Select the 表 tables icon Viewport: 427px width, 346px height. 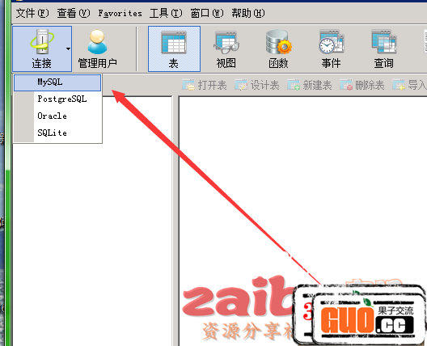coord(174,49)
